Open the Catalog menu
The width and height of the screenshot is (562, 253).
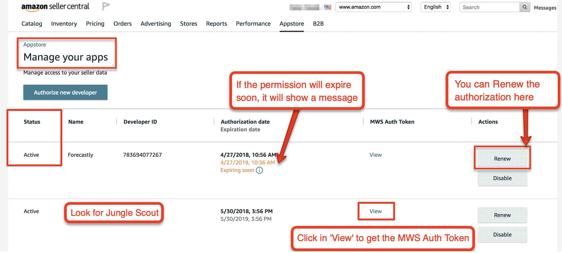pos(32,24)
